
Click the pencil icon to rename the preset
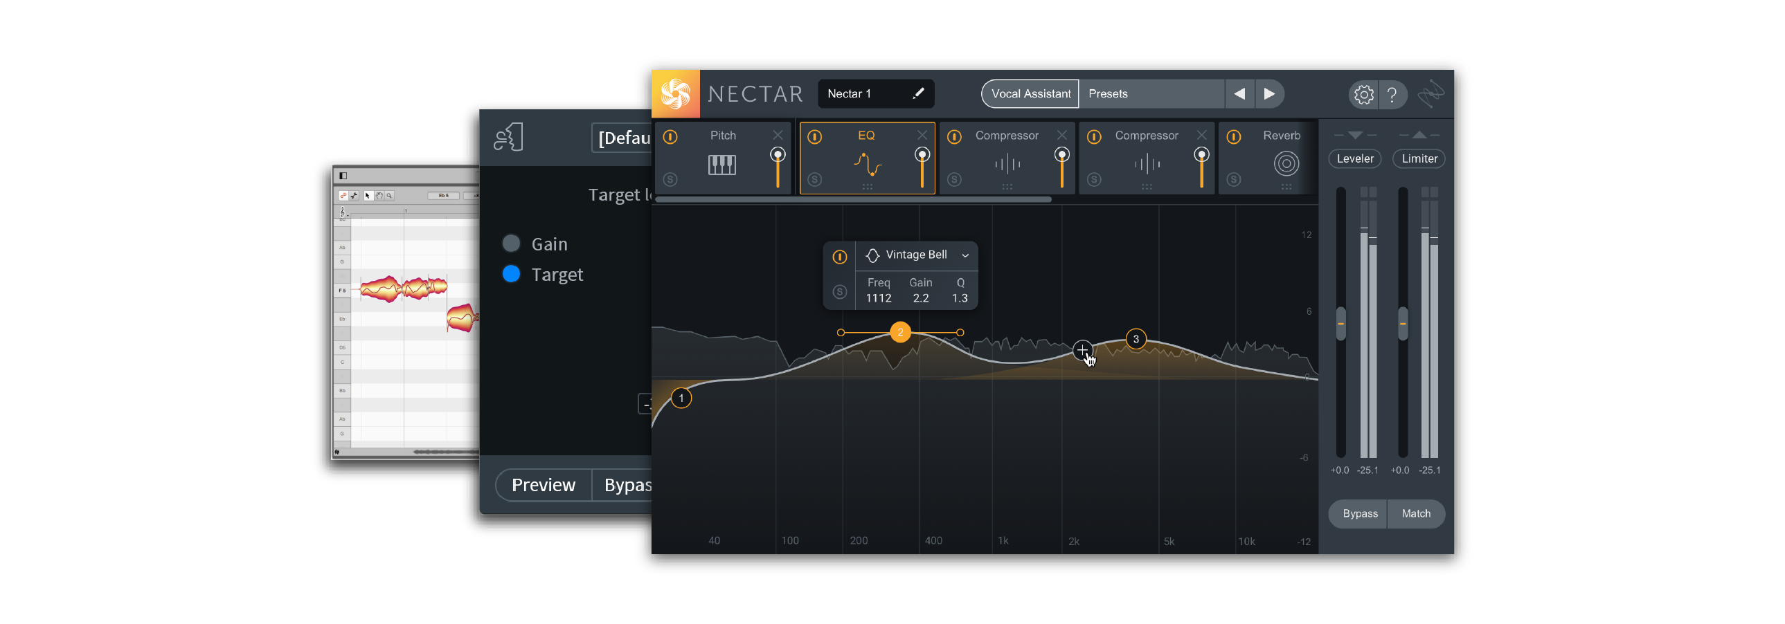coord(918,93)
